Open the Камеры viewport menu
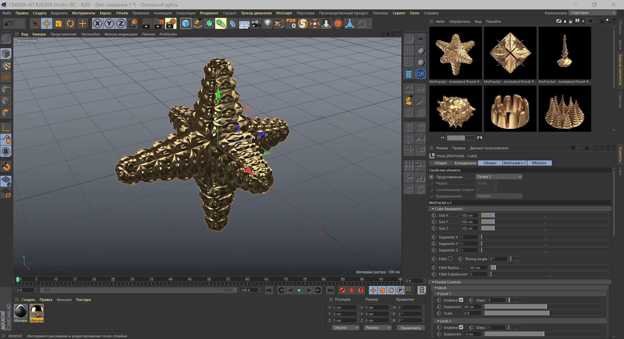The width and height of the screenshot is (624, 339). click(x=39, y=34)
